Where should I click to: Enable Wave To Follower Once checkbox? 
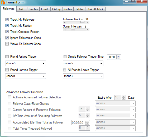click(7, 44)
